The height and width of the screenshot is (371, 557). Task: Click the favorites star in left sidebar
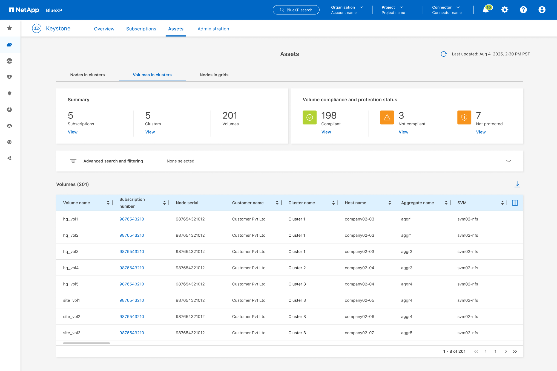point(10,28)
